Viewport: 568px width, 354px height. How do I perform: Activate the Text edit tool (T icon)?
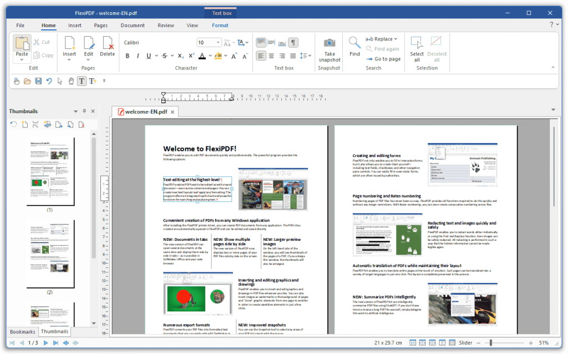(82, 81)
